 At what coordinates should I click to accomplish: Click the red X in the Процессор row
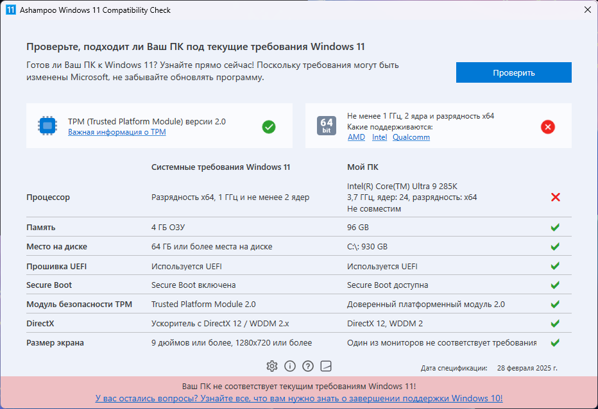coord(555,197)
